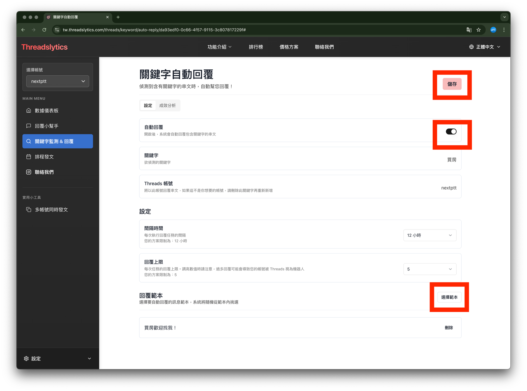Select 關鍵字監測 & 回覆 sidebar item
The height and width of the screenshot is (391, 527).
[x=58, y=141]
